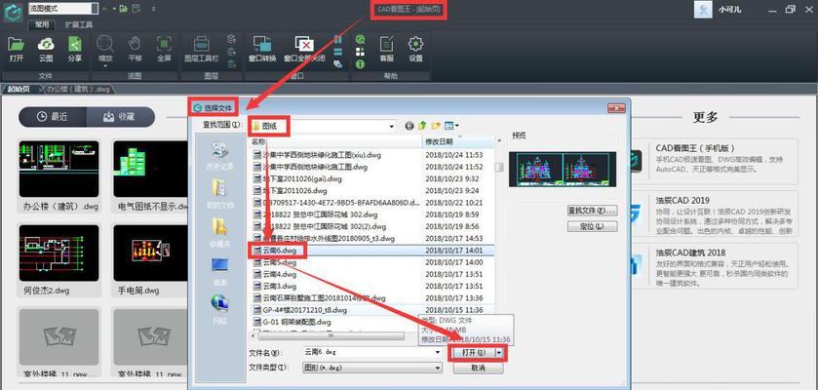This screenshot has height=390, width=818.
Task: Click the 查找文件 button
Action: (592, 211)
